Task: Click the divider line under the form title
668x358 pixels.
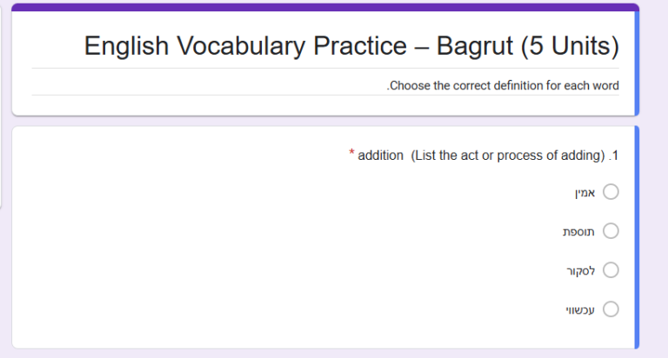Action: [x=325, y=69]
